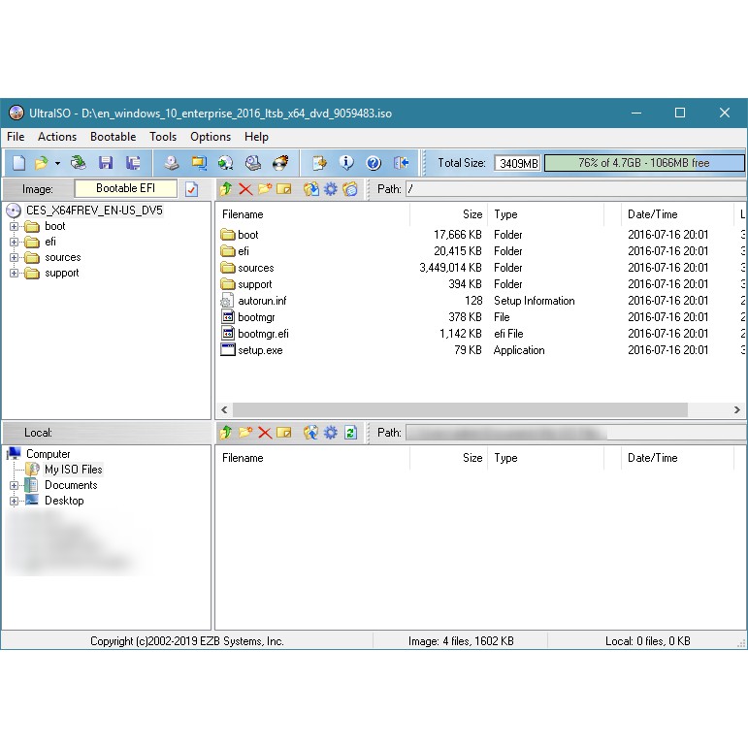This screenshot has height=748, width=748.
Task: Click the Burn CD/DVD image flame icon
Action: pos(281,163)
